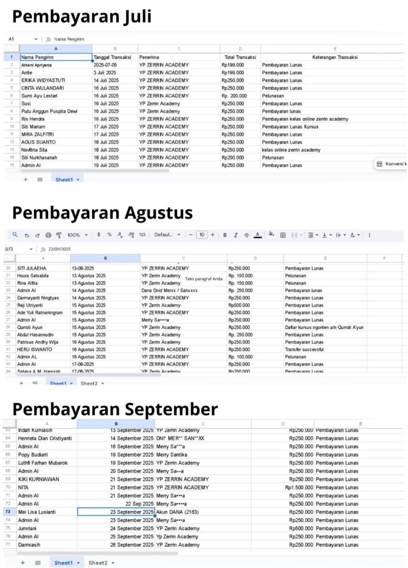Open the fill color bucket icon

click(271, 235)
